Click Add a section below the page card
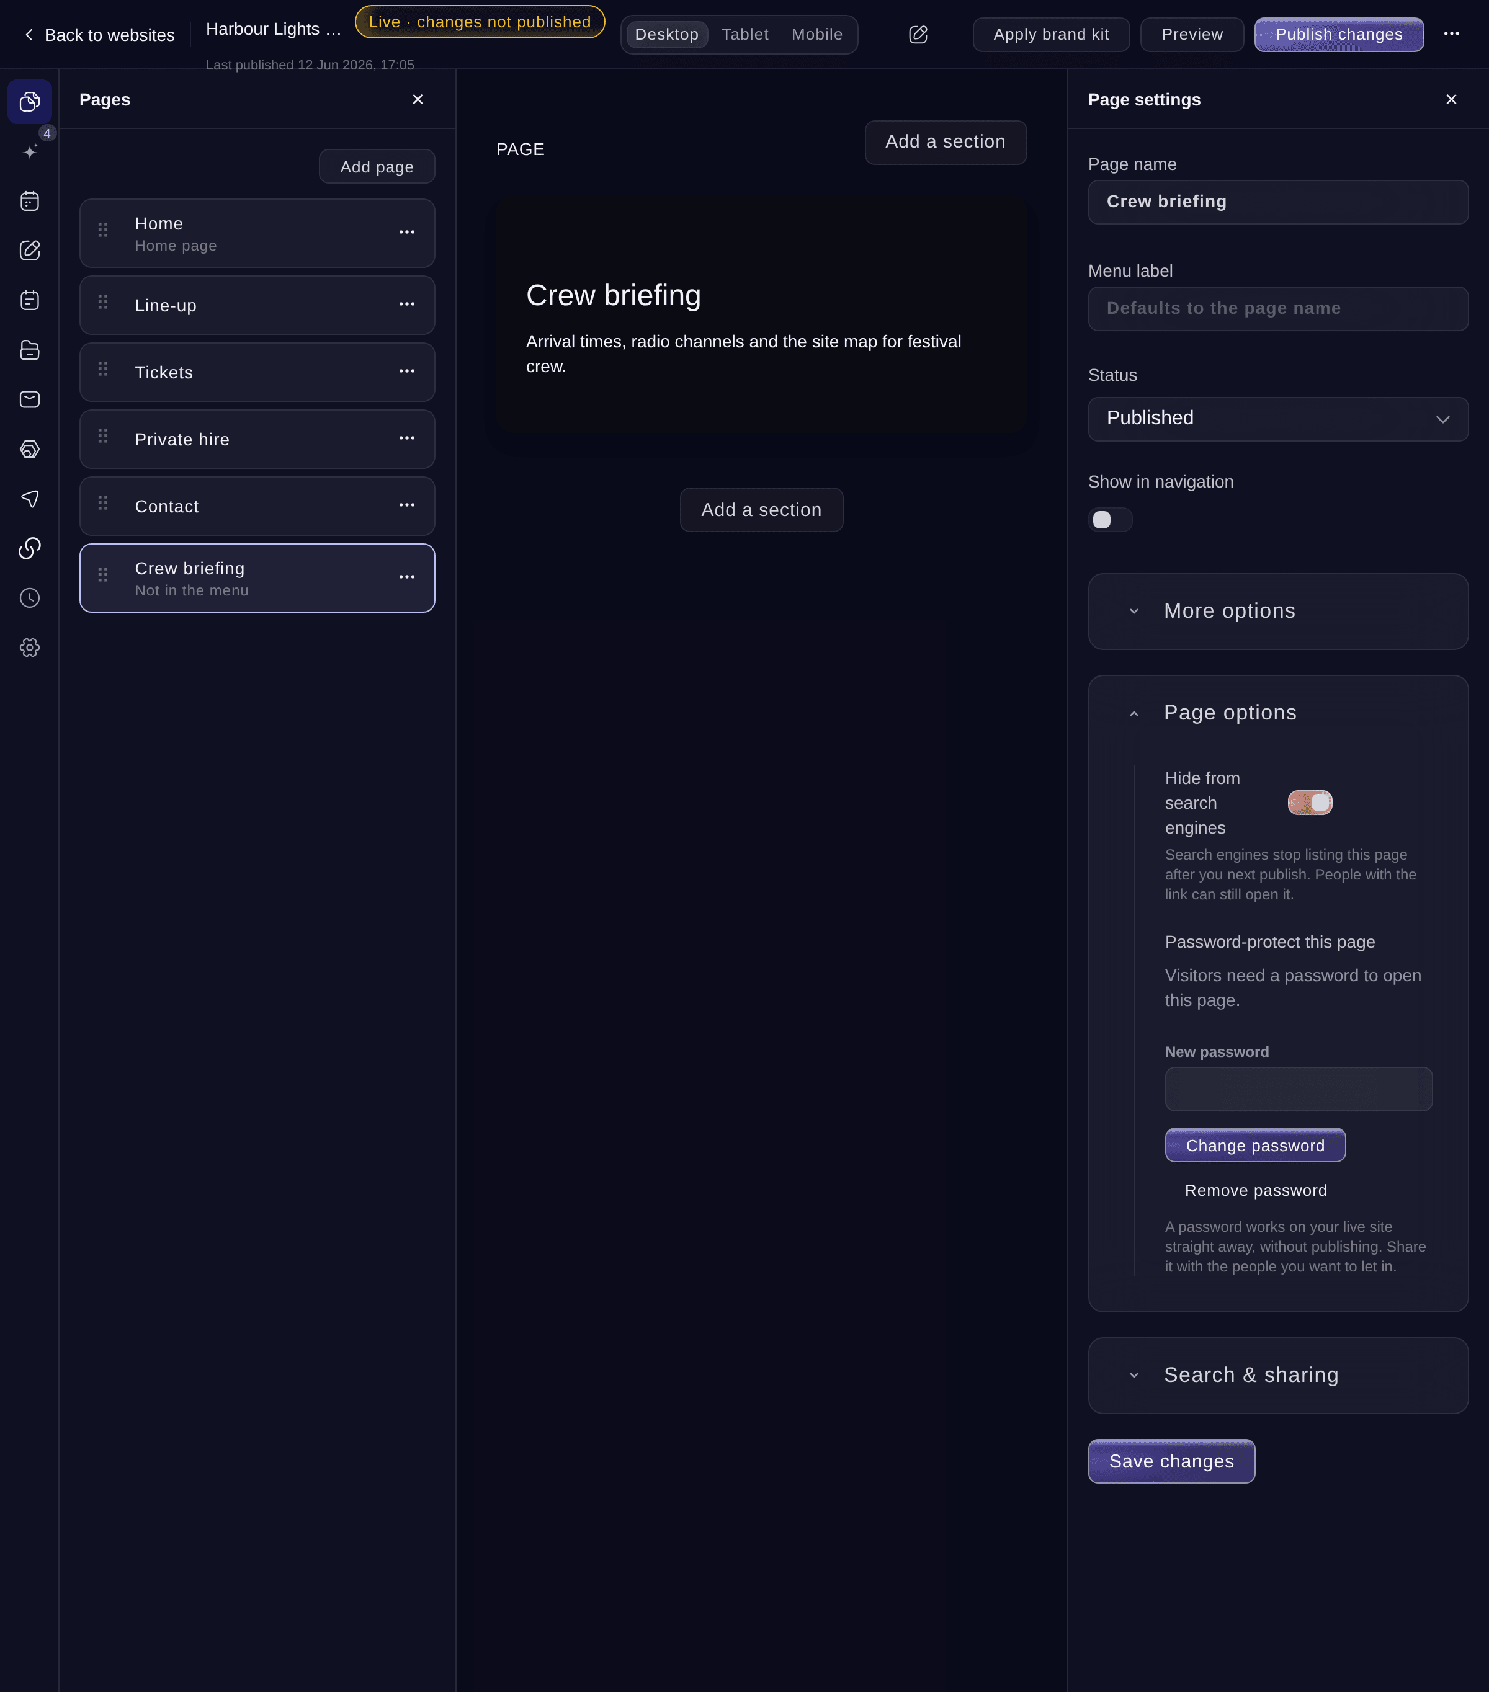The image size is (1489, 1692). tap(761, 510)
